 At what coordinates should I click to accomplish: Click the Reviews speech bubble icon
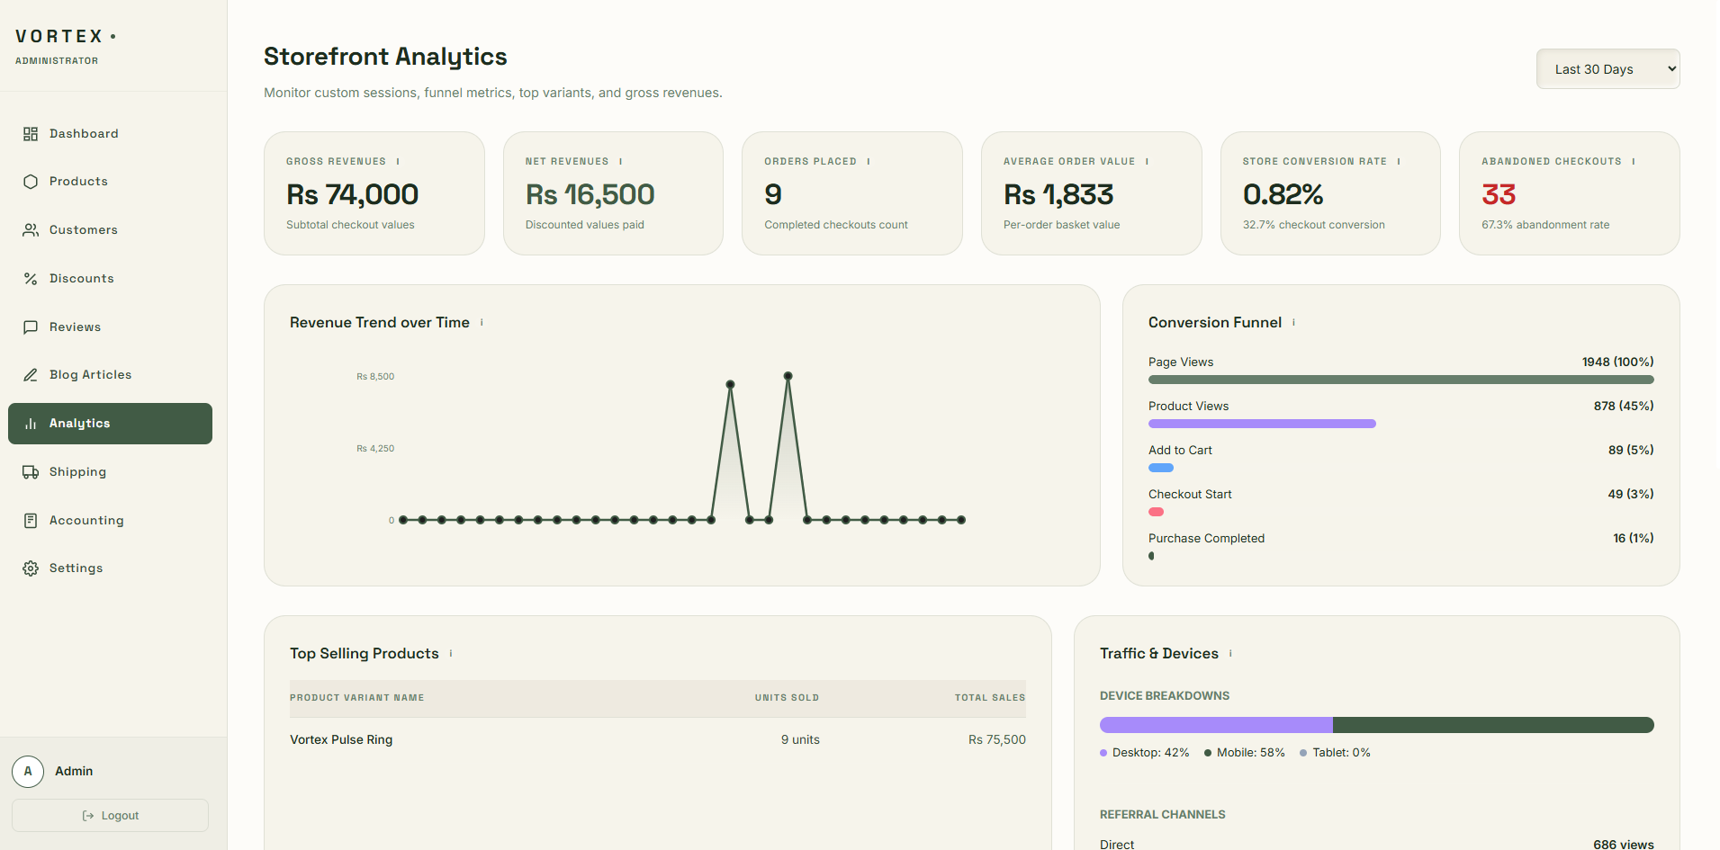(x=31, y=327)
